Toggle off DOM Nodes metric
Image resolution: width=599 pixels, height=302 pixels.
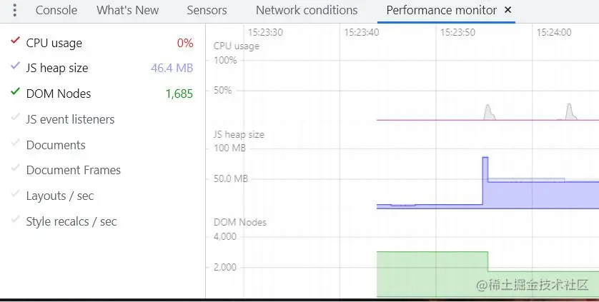[x=16, y=93]
